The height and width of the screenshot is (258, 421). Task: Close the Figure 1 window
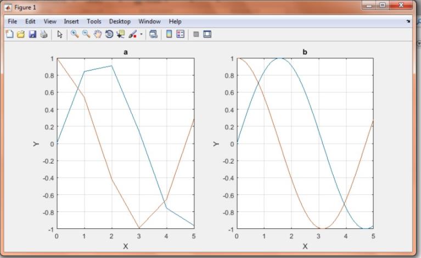pyautogui.click(x=401, y=6)
